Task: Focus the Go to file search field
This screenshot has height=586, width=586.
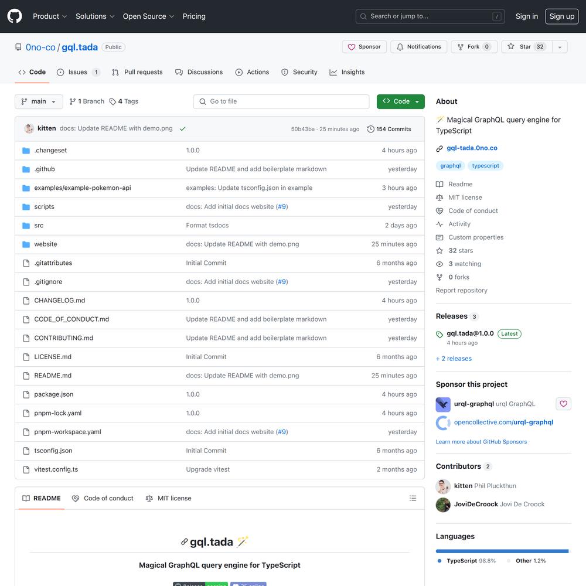Action: 281,101
